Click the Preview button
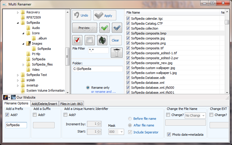The width and height of the screenshot is (232, 145). (x=85, y=28)
